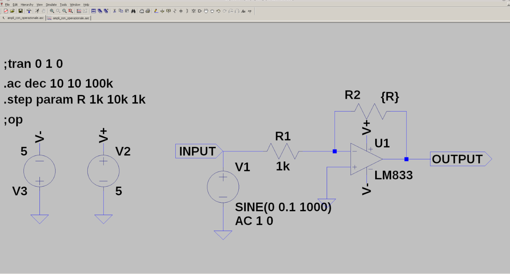The image size is (510, 274).
Task: Open Find with binoculars icon
Action: pyautogui.click(x=133, y=11)
